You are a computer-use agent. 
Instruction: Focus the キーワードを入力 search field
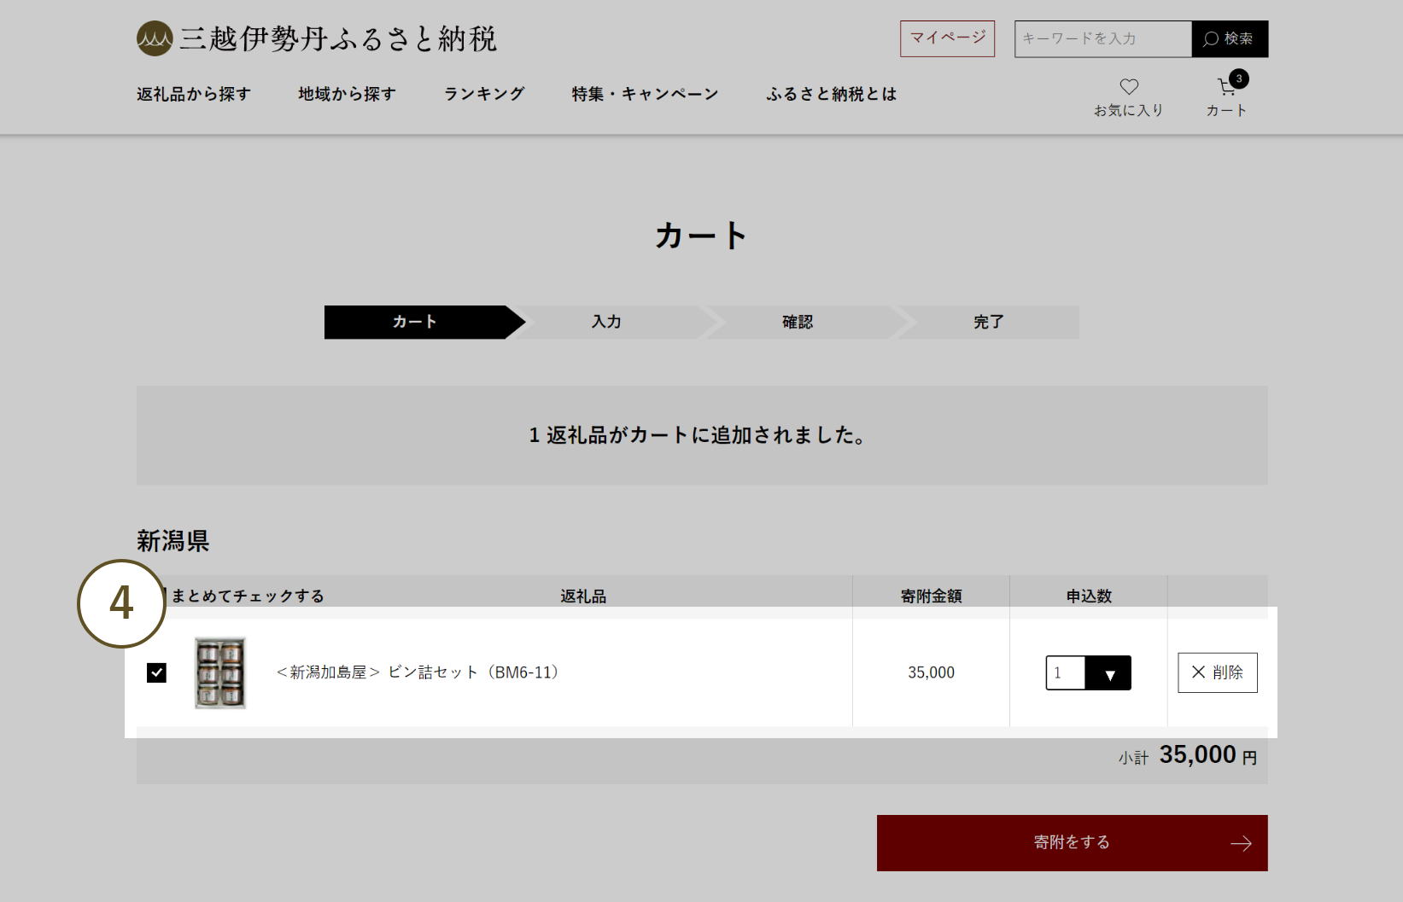click(x=1102, y=39)
